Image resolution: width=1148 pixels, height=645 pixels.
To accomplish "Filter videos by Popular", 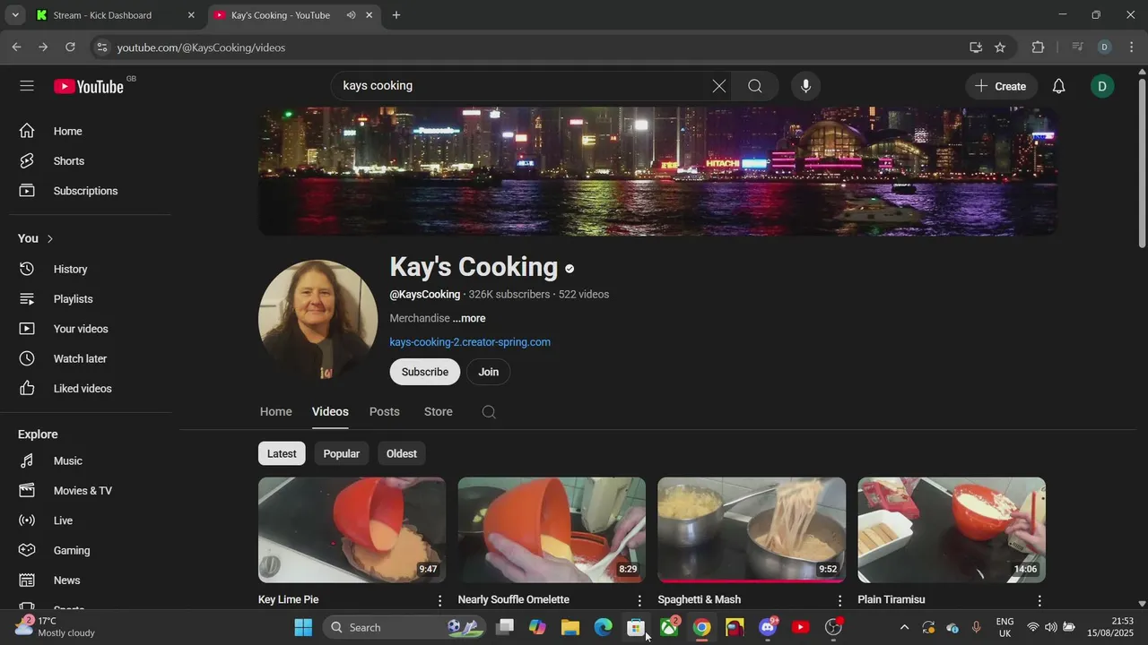I will click(342, 454).
